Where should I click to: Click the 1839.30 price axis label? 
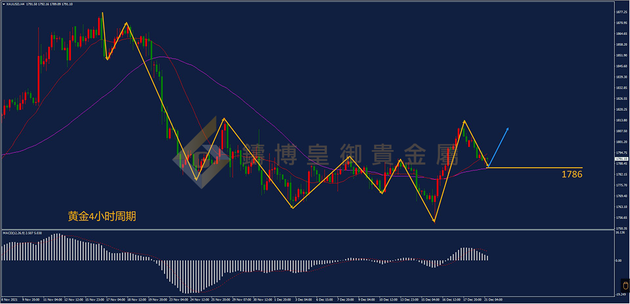click(621, 77)
